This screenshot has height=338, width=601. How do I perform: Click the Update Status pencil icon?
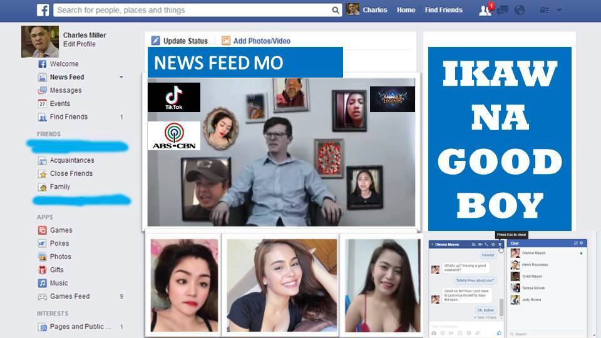click(156, 41)
